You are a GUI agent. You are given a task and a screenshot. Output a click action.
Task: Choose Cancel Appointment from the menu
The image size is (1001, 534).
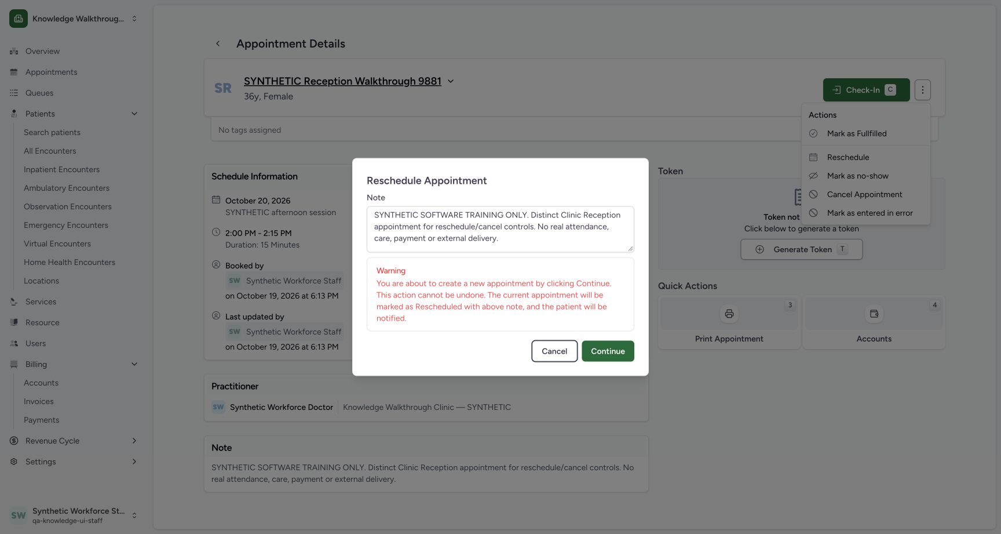pyautogui.click(x=865, y=194)
